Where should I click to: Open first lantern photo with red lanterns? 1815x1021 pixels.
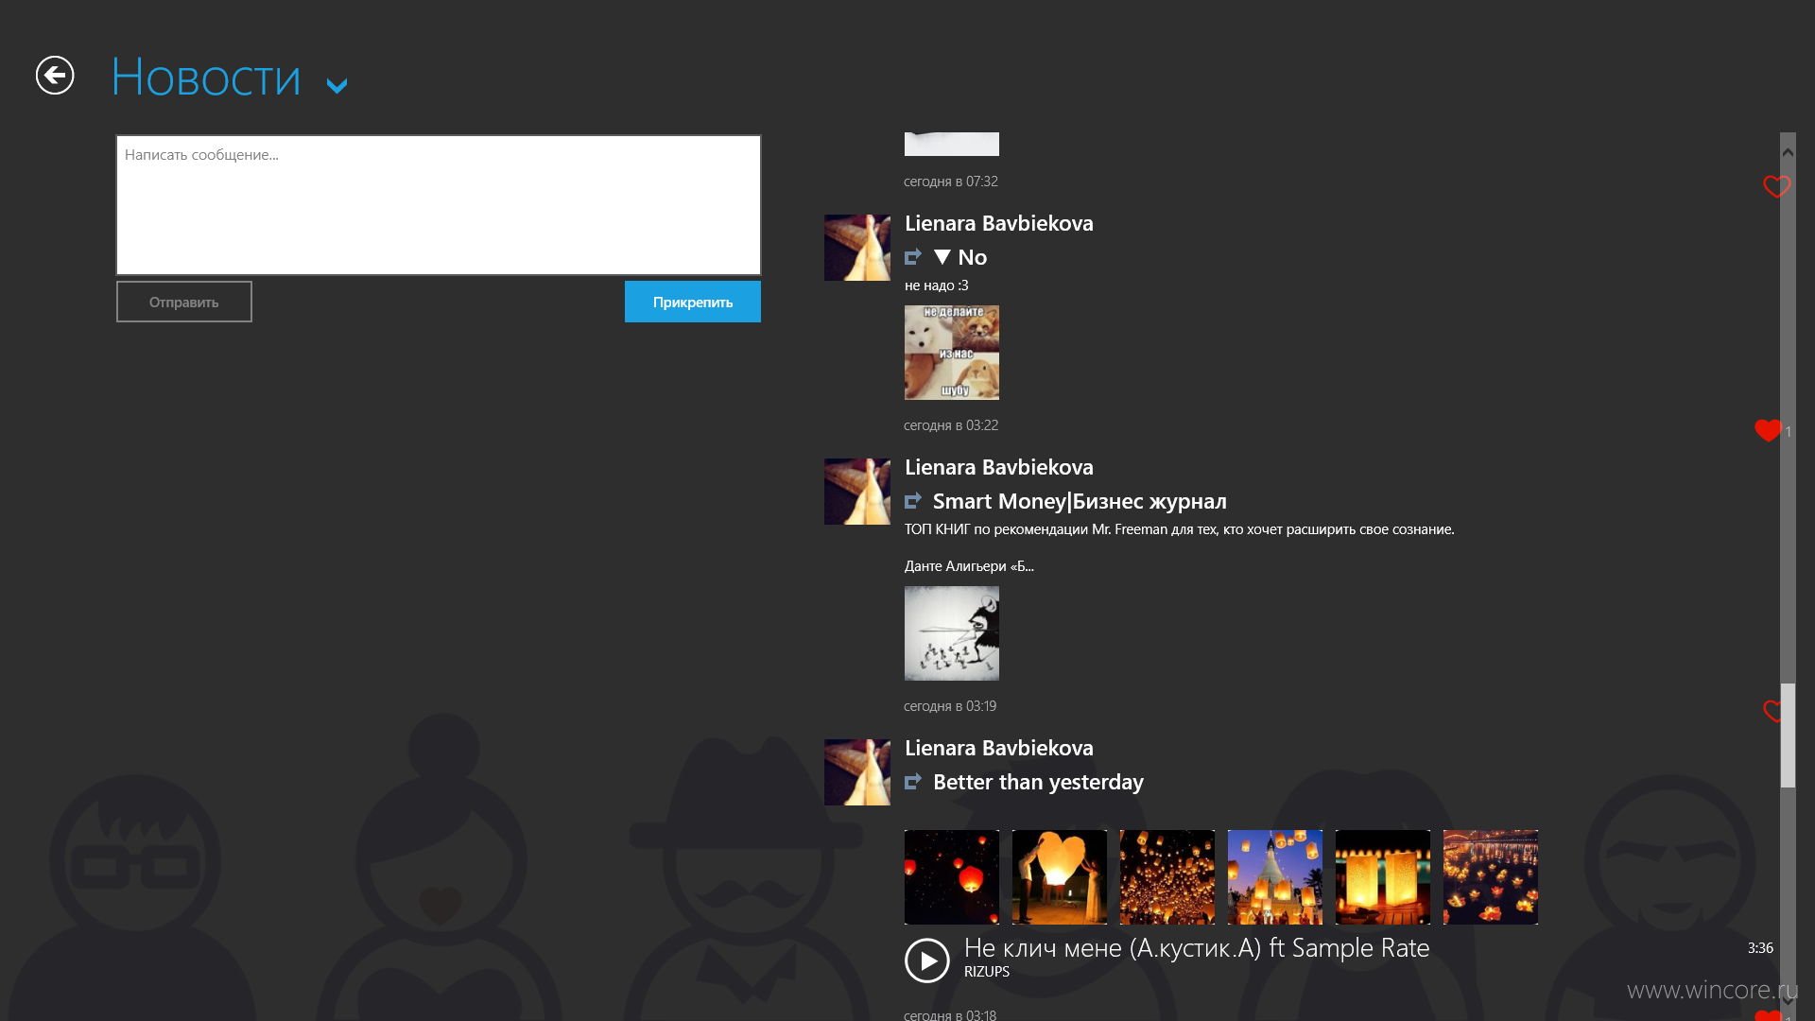click(952, 877)
